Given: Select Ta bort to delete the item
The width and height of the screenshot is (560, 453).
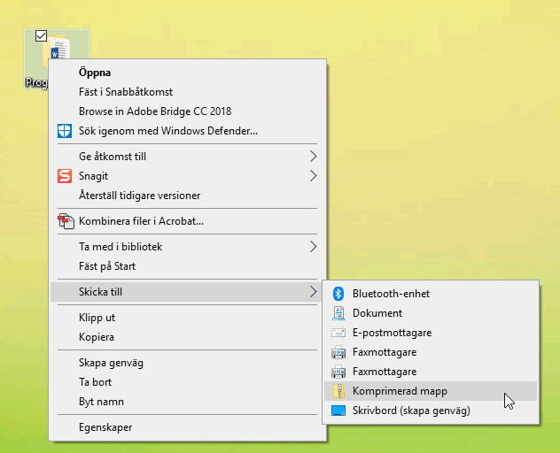Looking at the screenshot, I should [95, 382].
